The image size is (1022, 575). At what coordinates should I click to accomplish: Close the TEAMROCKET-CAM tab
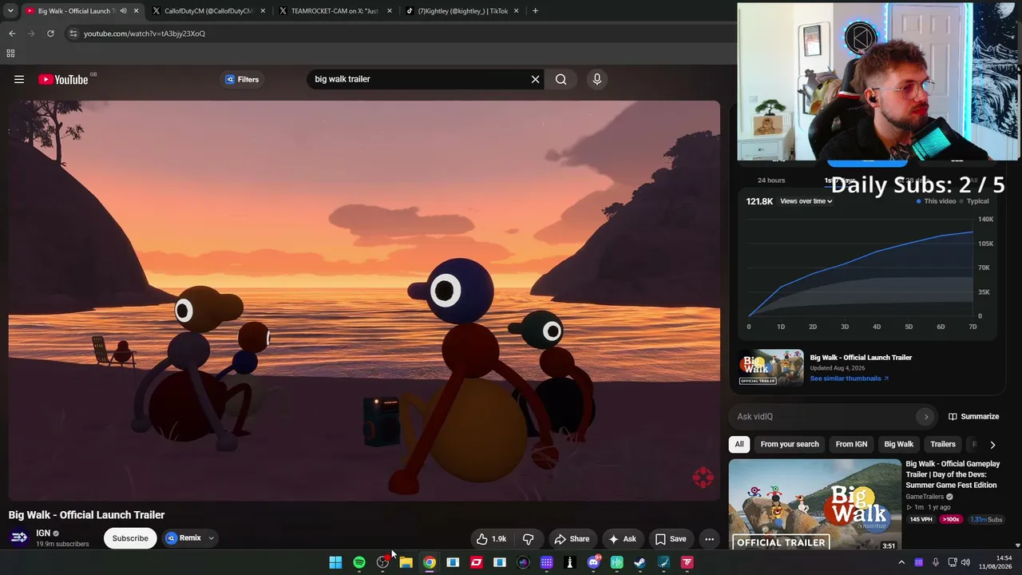390,11
